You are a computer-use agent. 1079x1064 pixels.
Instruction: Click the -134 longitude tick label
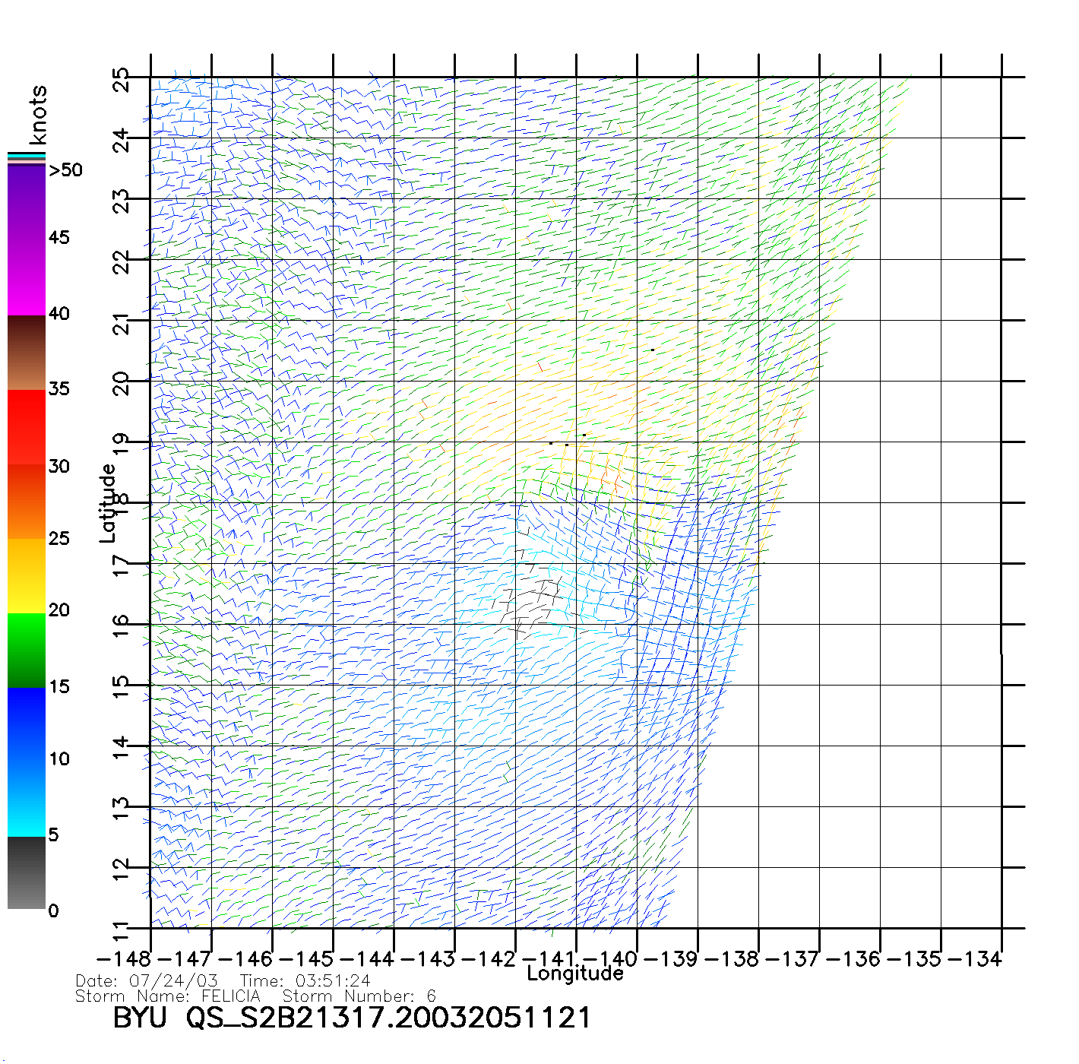[976, 959]
